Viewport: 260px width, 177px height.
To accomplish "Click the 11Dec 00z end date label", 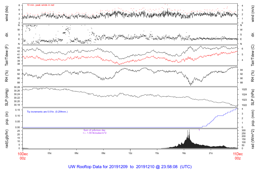I will coord(238,156).
